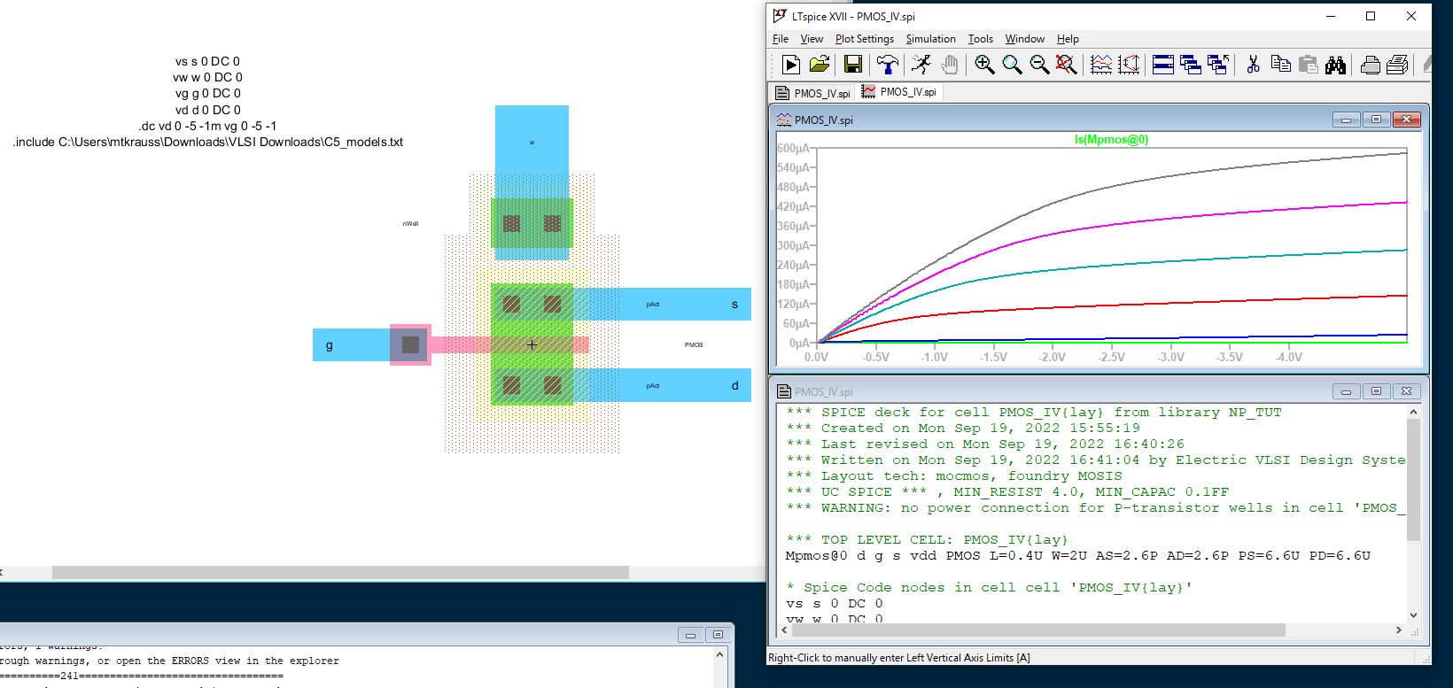Click the netlist vertical scrollbar down arrow
The image size is (1453, 688).
coord(1413,615)
